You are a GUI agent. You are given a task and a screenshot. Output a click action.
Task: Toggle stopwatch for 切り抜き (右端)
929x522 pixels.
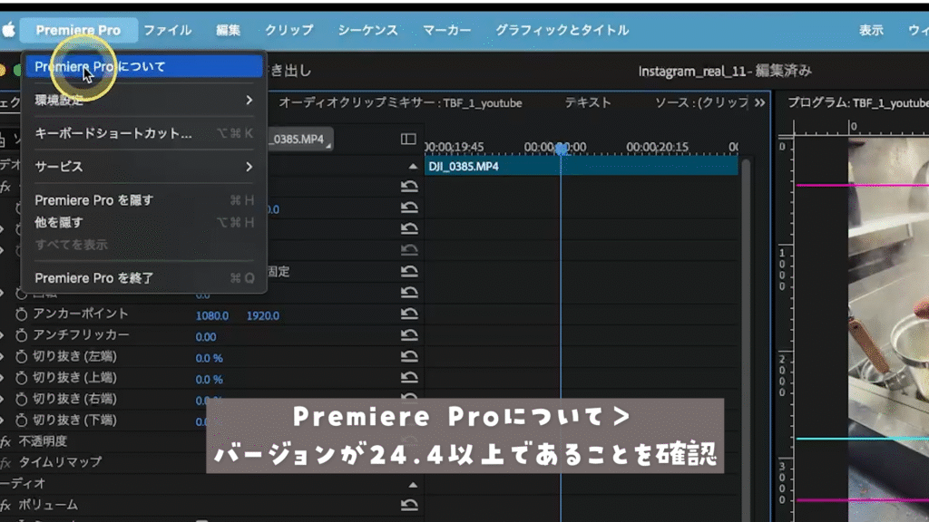pos(22,400)
